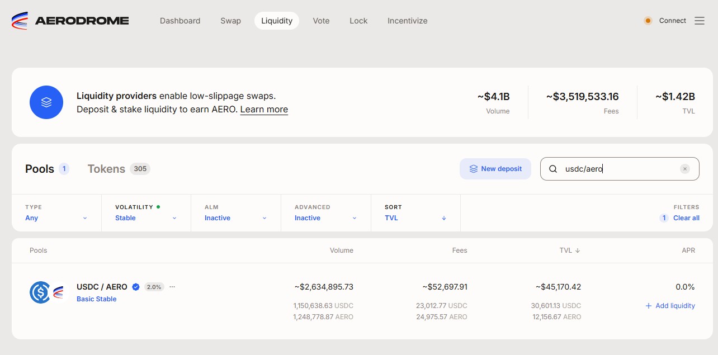Click the 1,248,778.87 AERO volume amount
This screenshot has height=355, width=718.
pyautogui.click(x=323, y=317)
